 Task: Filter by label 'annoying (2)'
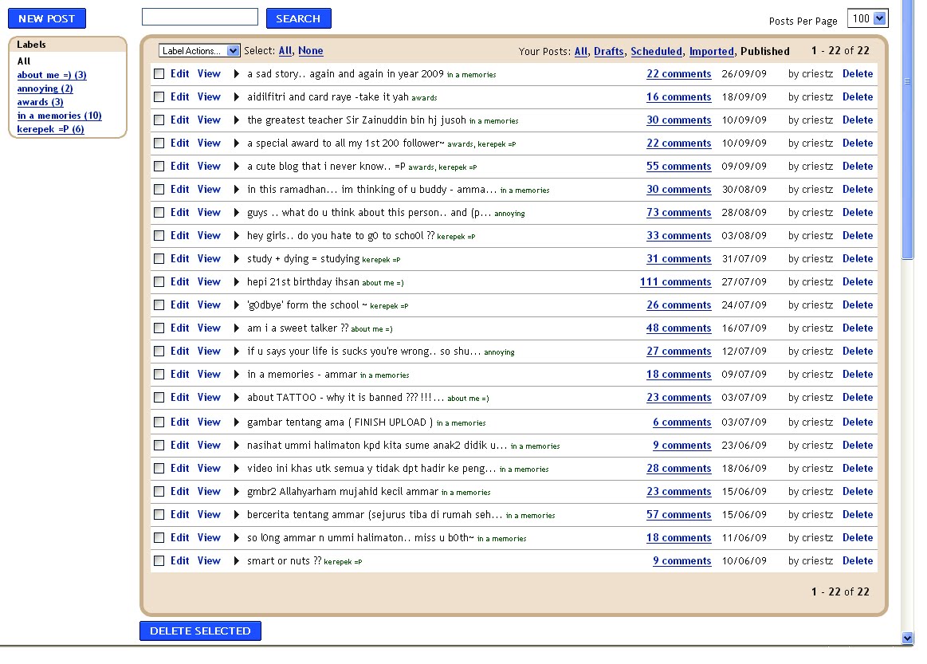coord(45,88)
